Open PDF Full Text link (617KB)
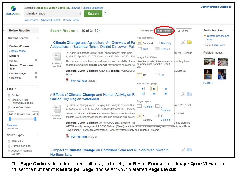Viewport: 237px width, 178px height. [79, 81]
